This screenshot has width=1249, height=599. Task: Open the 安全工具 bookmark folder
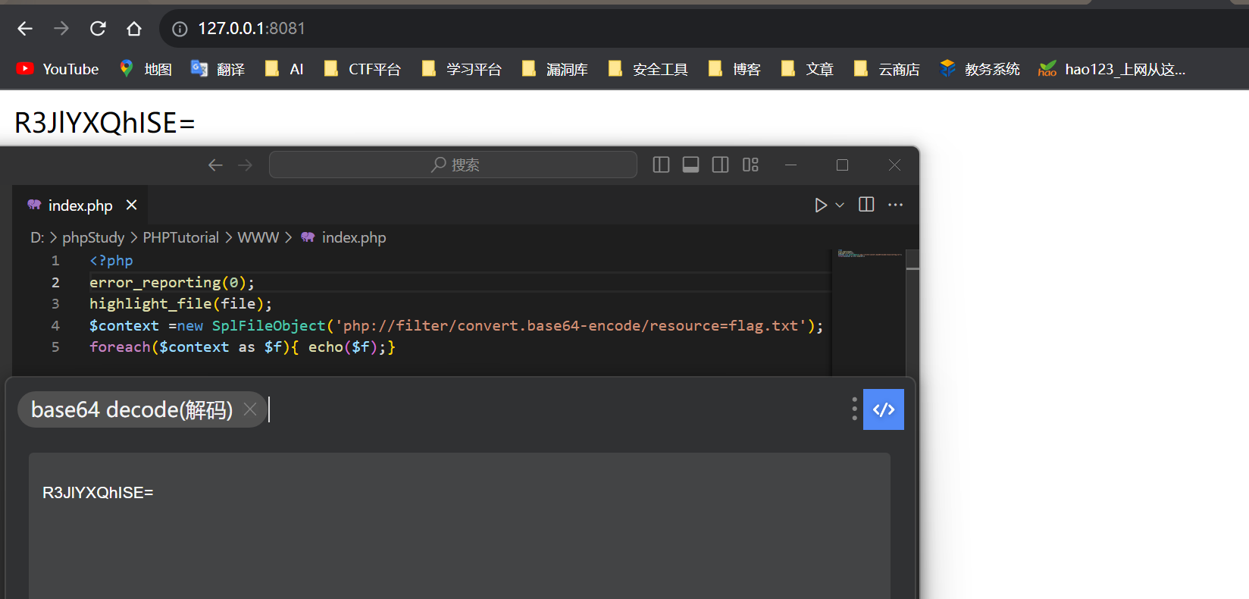[648, 69]
